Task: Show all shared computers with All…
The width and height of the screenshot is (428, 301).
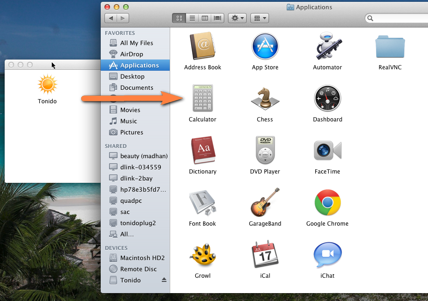Action: 135,234
